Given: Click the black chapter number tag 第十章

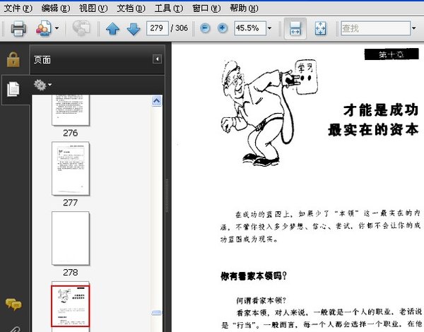Looking at the screenshot, I should click(391, 54).
